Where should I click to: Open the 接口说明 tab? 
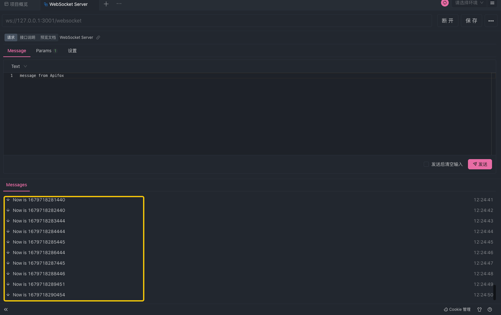[x=28, y=37]
